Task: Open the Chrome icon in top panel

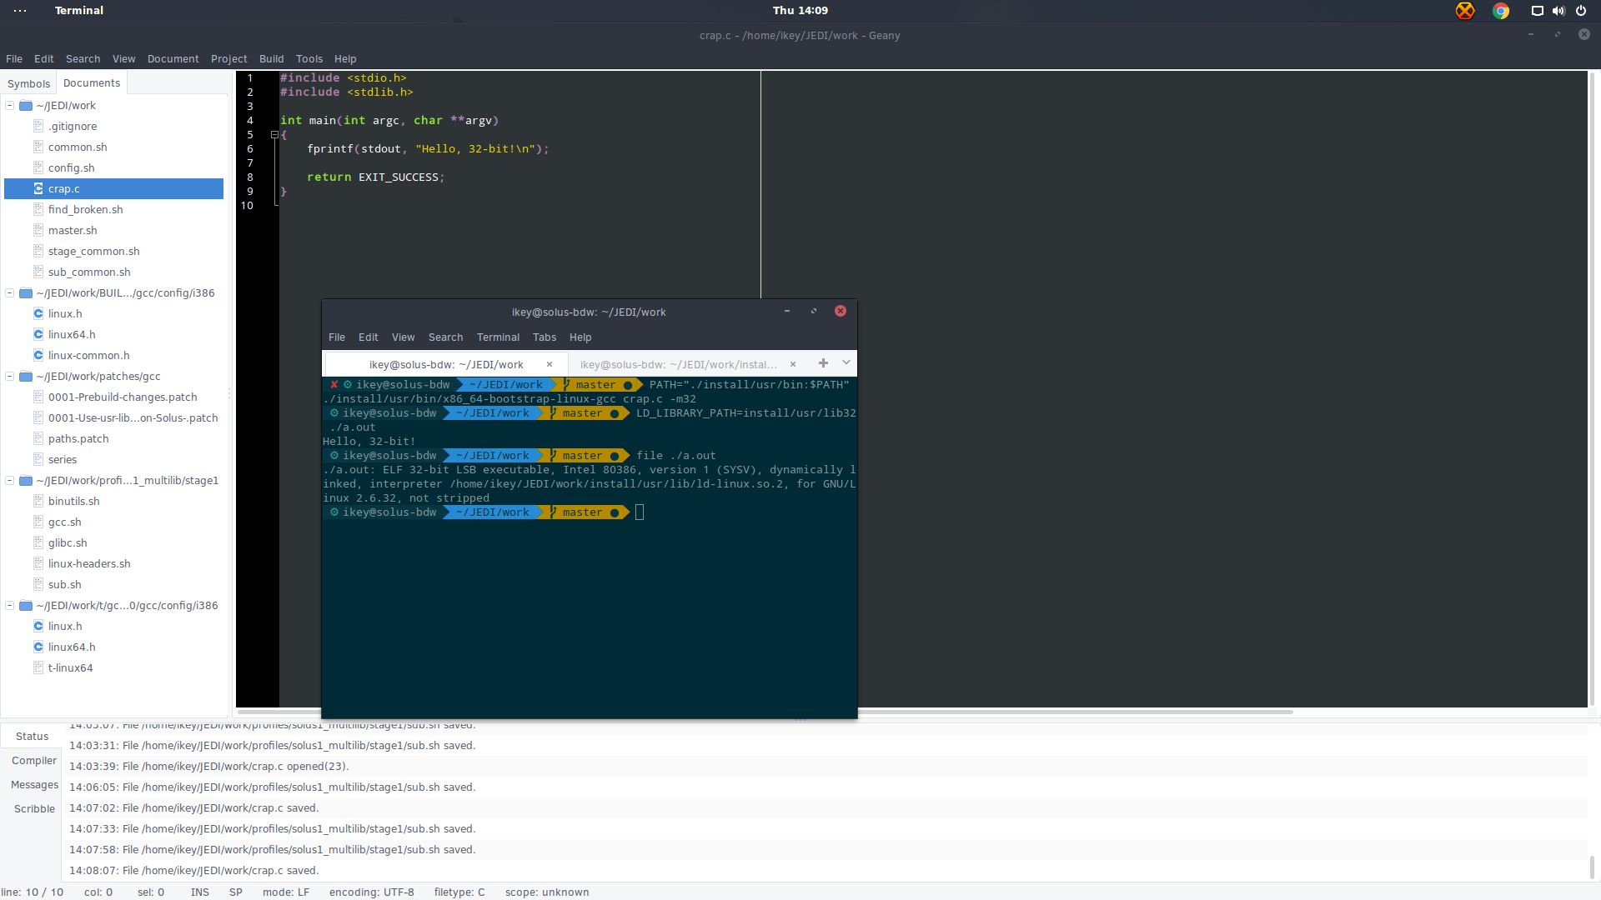Action: [x=1501, y=11]
